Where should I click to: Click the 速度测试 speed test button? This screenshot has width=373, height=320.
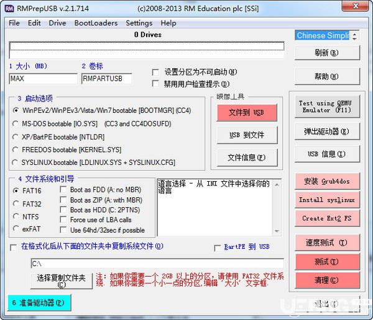pyautogui.click(x=327, y=242)
